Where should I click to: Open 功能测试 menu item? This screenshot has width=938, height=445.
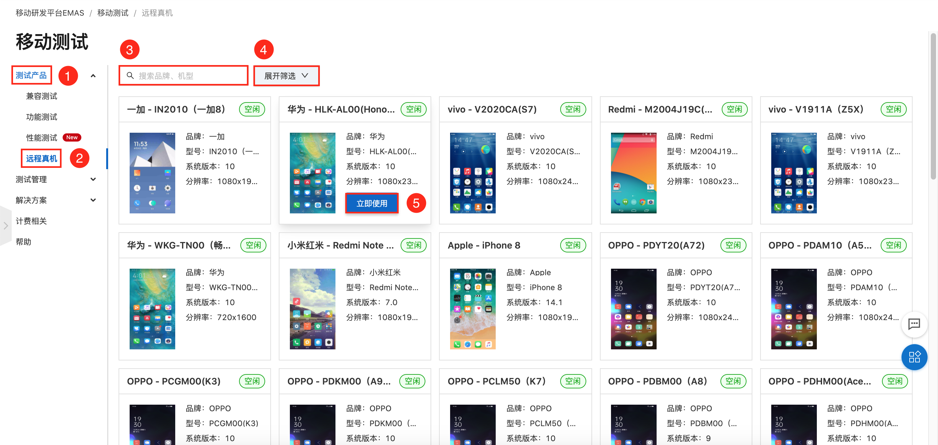click(x=41, y=117)
